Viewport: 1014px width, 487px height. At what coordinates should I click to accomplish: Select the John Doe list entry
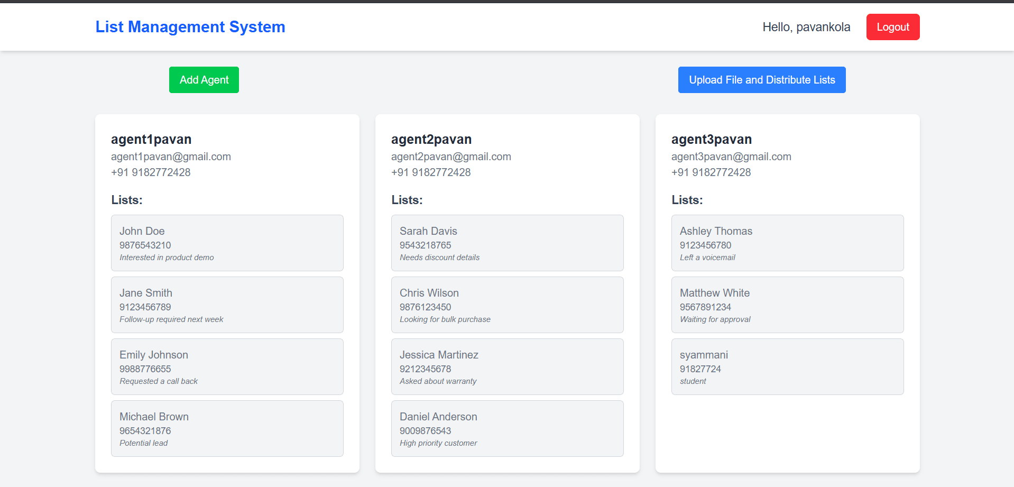(x=227, y=243)
